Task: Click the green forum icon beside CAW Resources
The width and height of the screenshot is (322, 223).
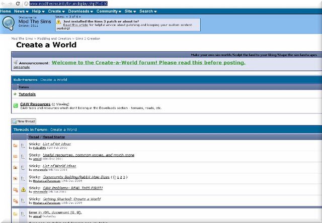Action: tap(16, 105)
